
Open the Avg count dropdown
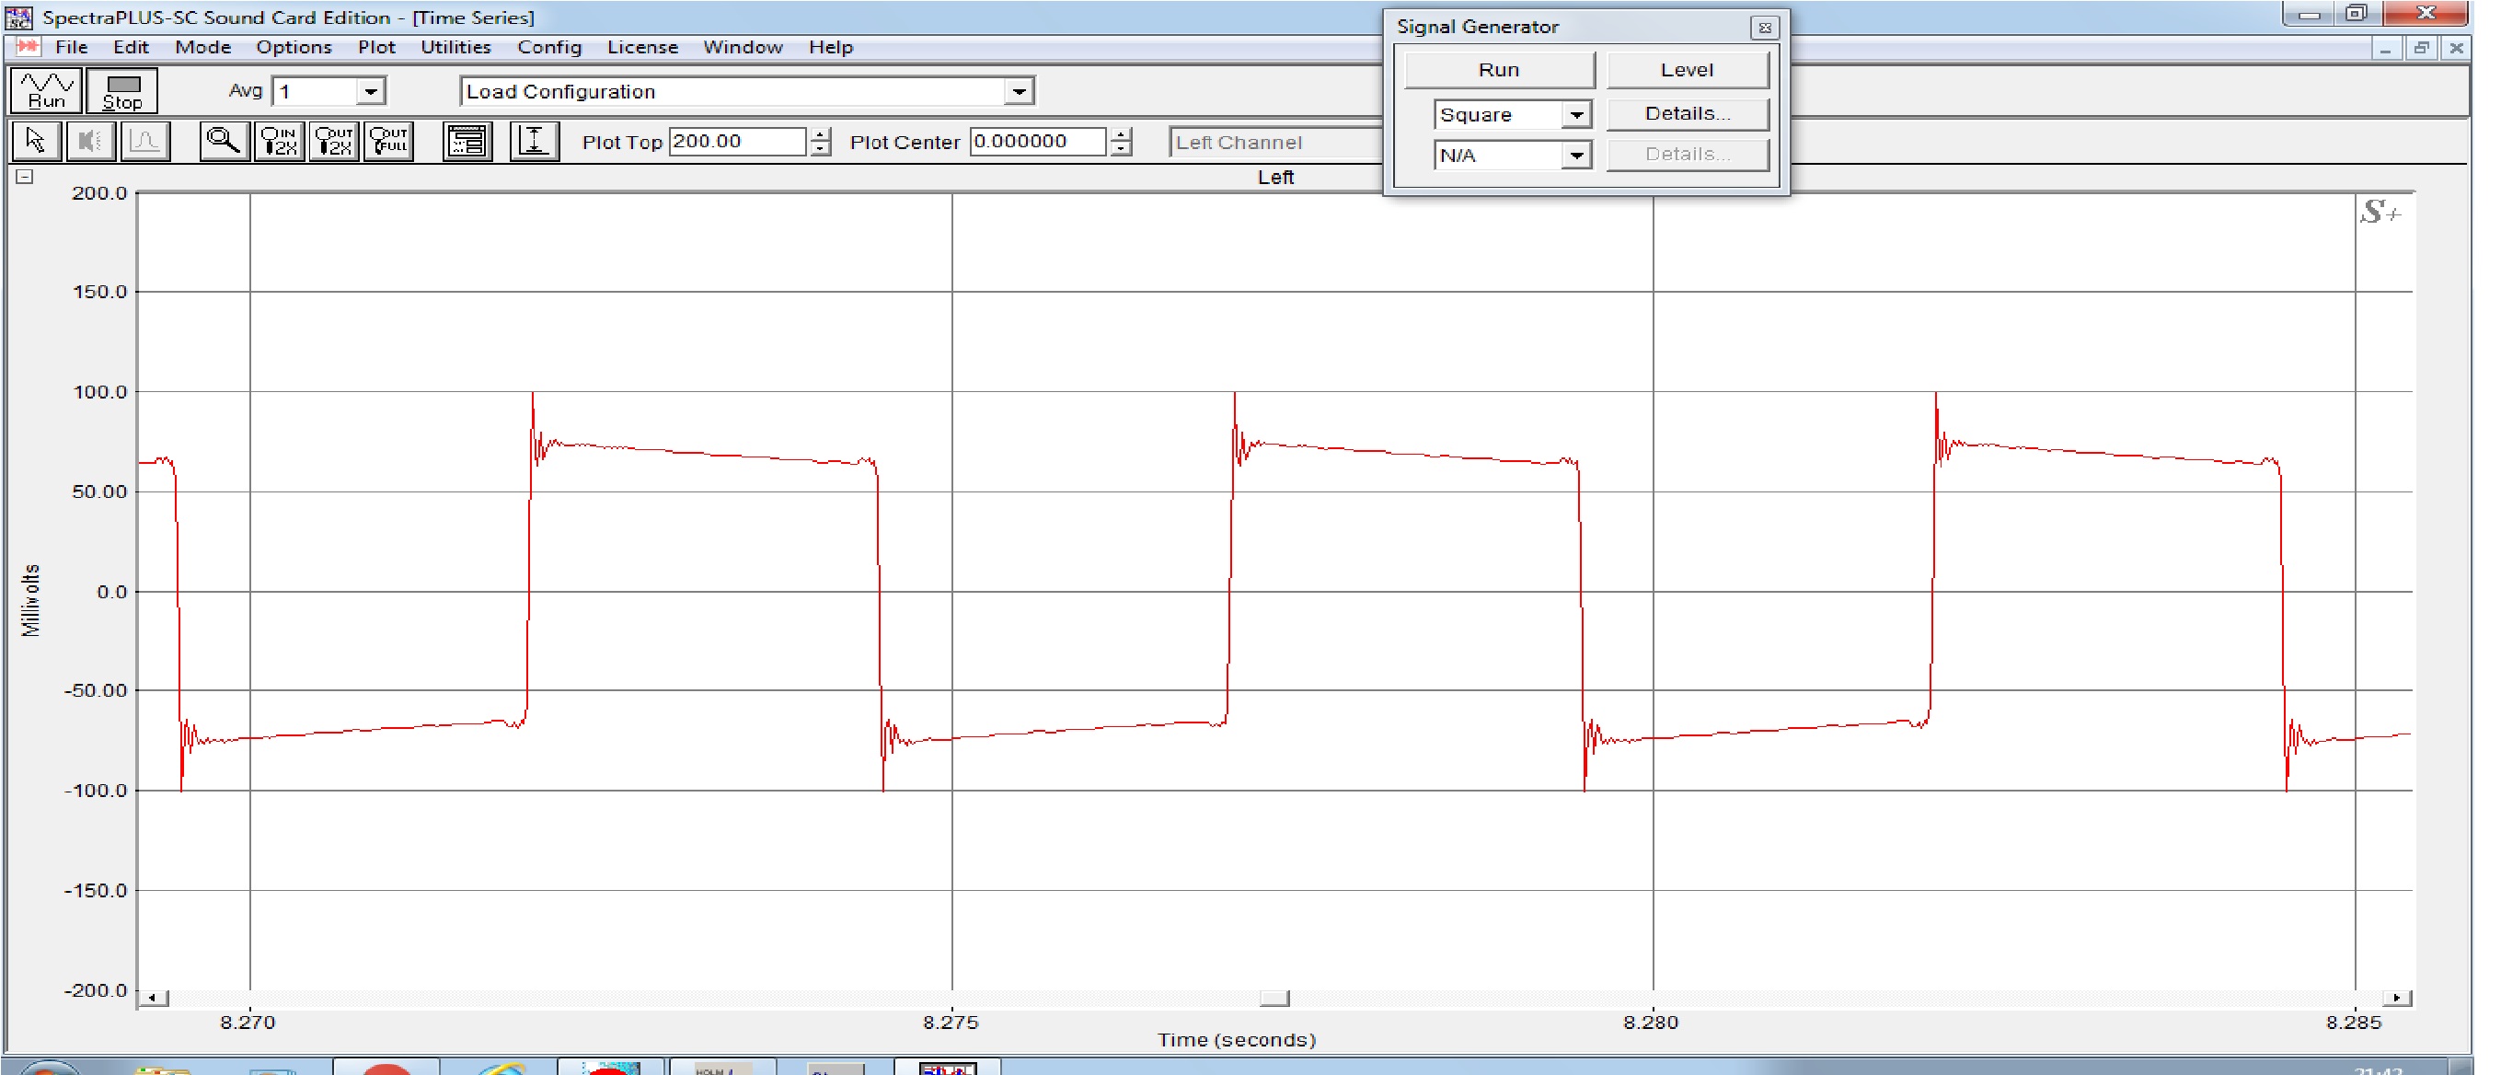click(370, 92)
